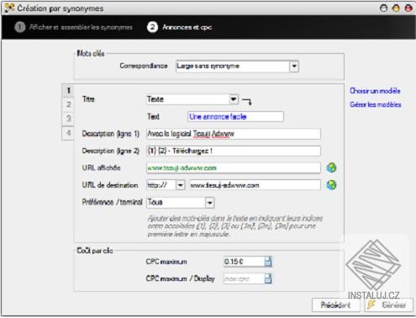Screen dimensions: 416x318
Task: Click the Description (ligne 1) text field
Action: [x=234, y=134]
